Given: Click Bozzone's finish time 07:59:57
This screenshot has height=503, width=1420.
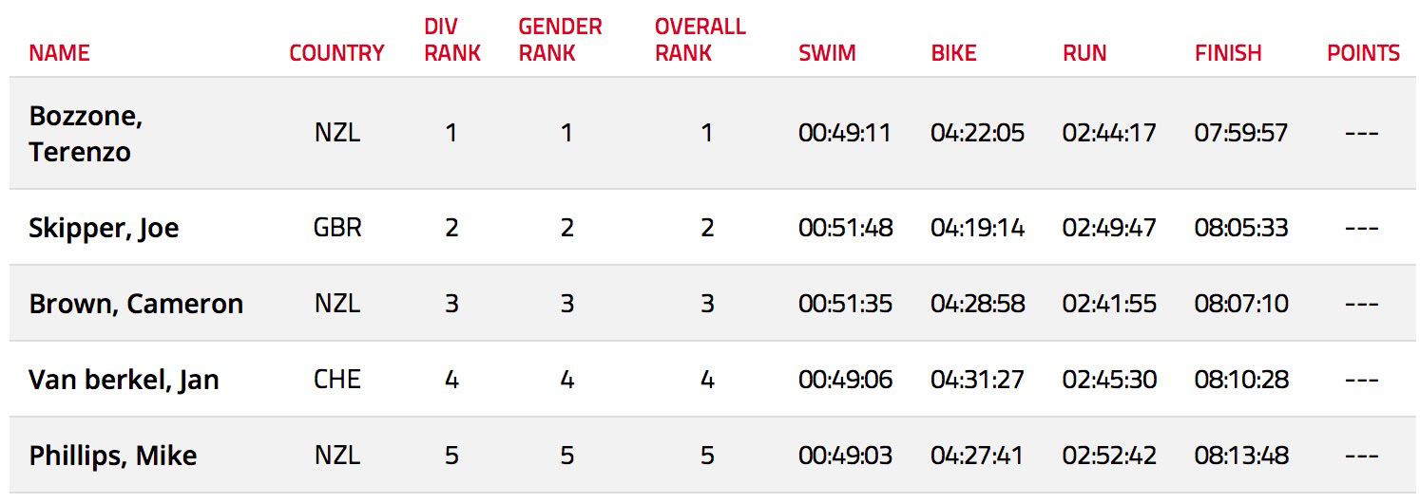Looking at the screenshot, I should point(1240,133).
